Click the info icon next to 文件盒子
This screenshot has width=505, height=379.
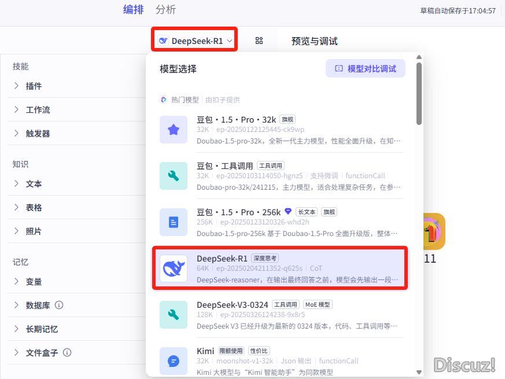[x=67, y=352]
